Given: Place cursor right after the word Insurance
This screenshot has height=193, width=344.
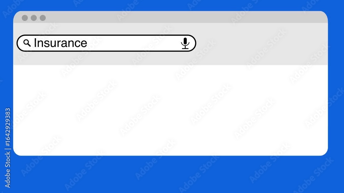Looking at the screenshot, I should click(87, 43).
